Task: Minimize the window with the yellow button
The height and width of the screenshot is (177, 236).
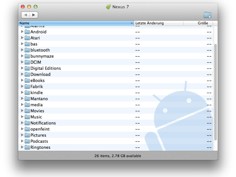Action: coord(29,7)
